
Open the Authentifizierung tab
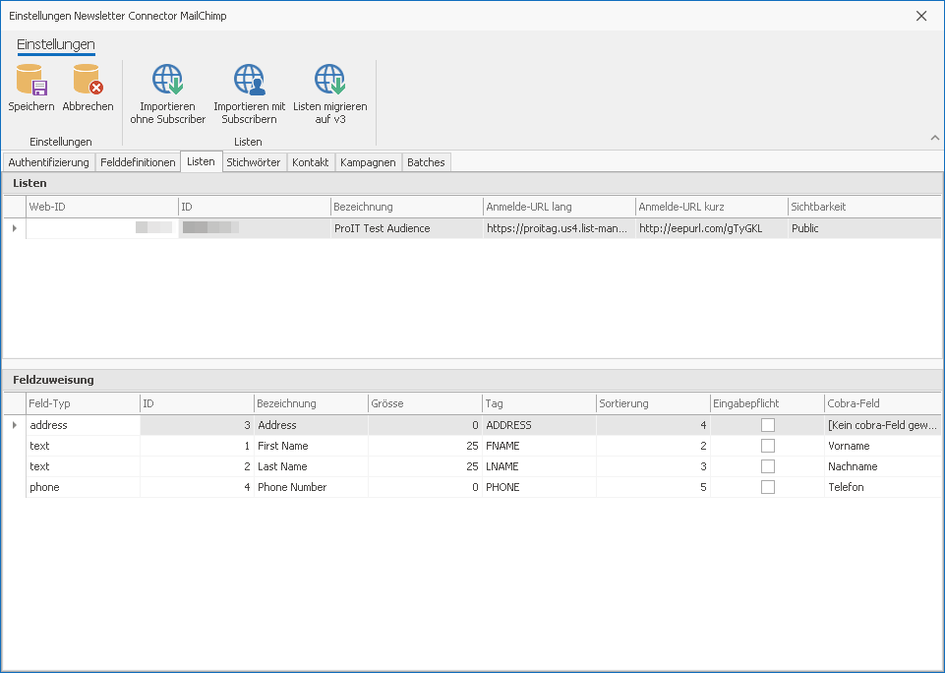(x=48, y=162)
